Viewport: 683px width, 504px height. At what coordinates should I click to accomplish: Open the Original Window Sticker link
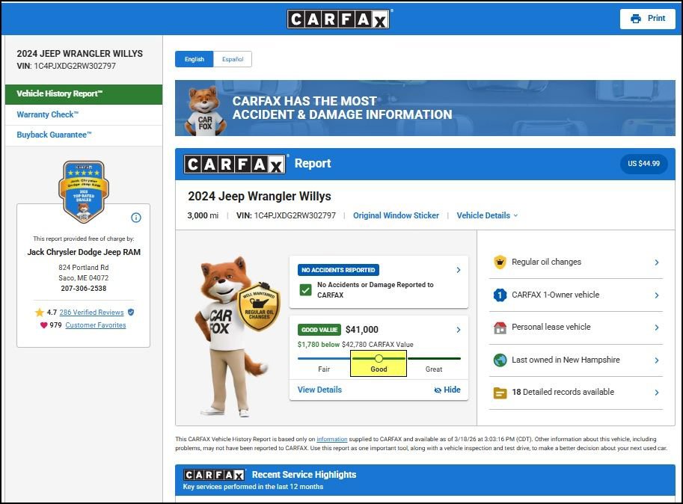point(396,215)
